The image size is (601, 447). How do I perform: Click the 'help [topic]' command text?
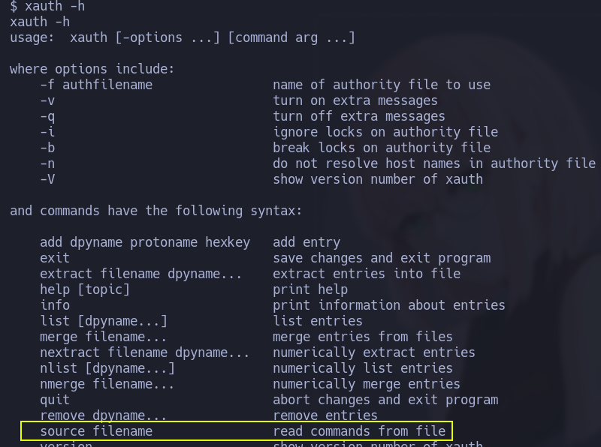click(x=85, y=289)
